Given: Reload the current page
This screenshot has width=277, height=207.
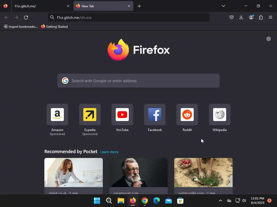Looking at the screenshot, I should (26, 18).
